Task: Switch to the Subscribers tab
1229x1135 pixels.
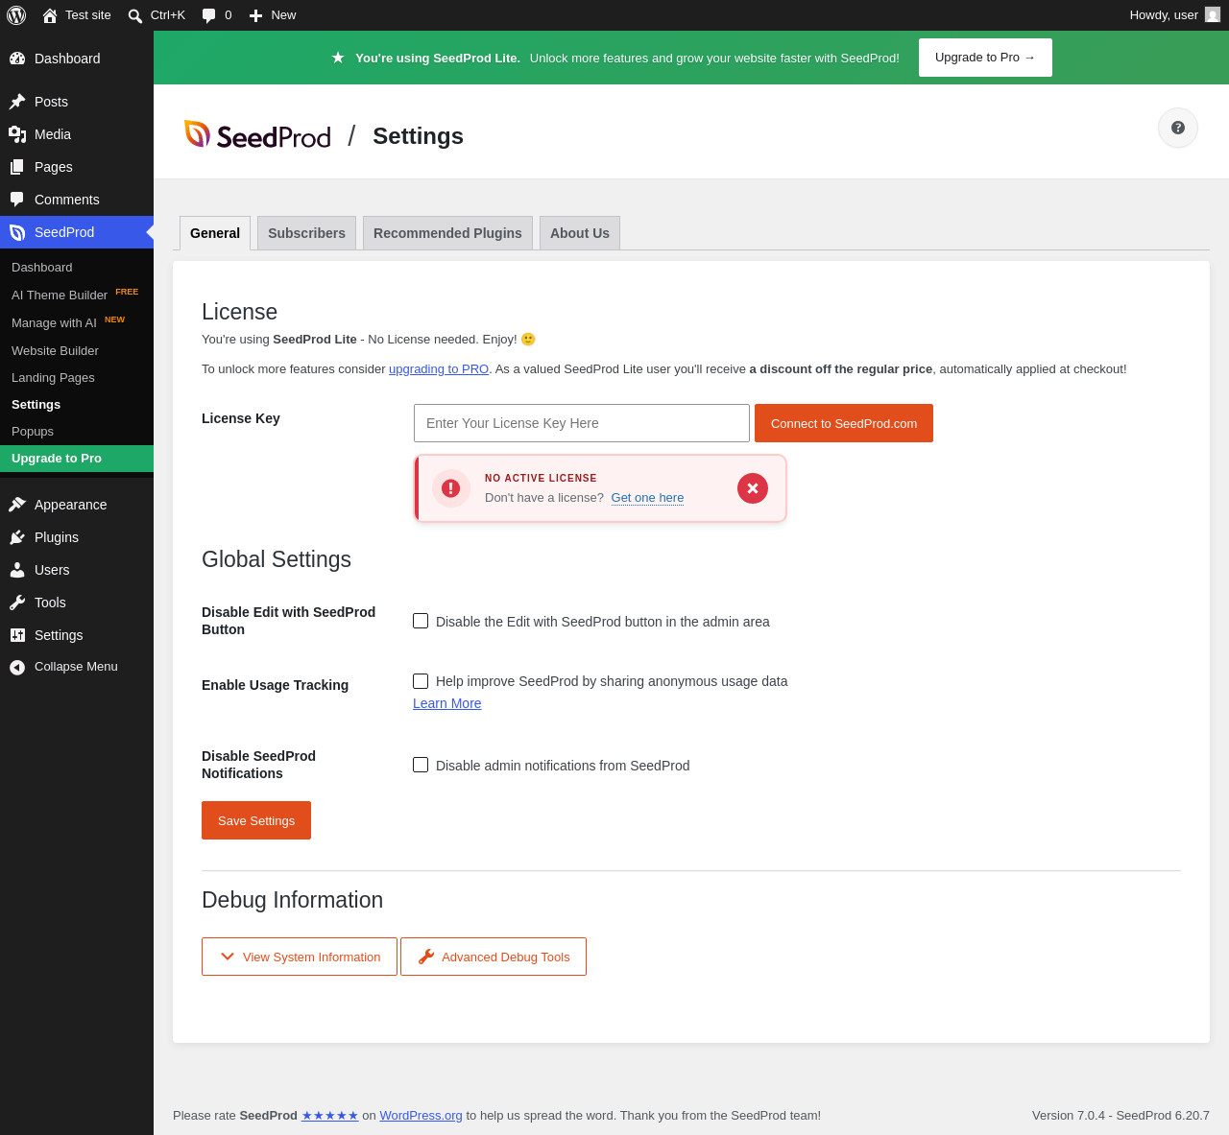Action: (x=306, y=233)
